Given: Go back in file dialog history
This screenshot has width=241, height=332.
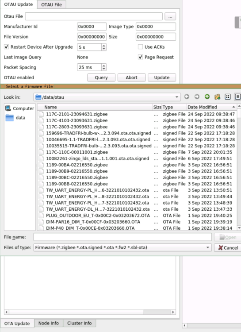Looking at the screenshot, I should pos(187,97).
